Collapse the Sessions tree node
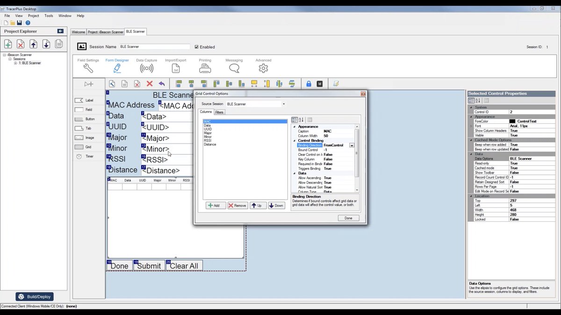Image resolution: width=561 pixels, height=315 pixels. point(10,59)
